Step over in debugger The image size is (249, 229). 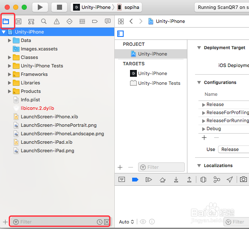click(x=162, y=179)
